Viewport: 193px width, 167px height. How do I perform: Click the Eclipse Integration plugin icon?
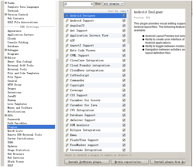[67, 130]
